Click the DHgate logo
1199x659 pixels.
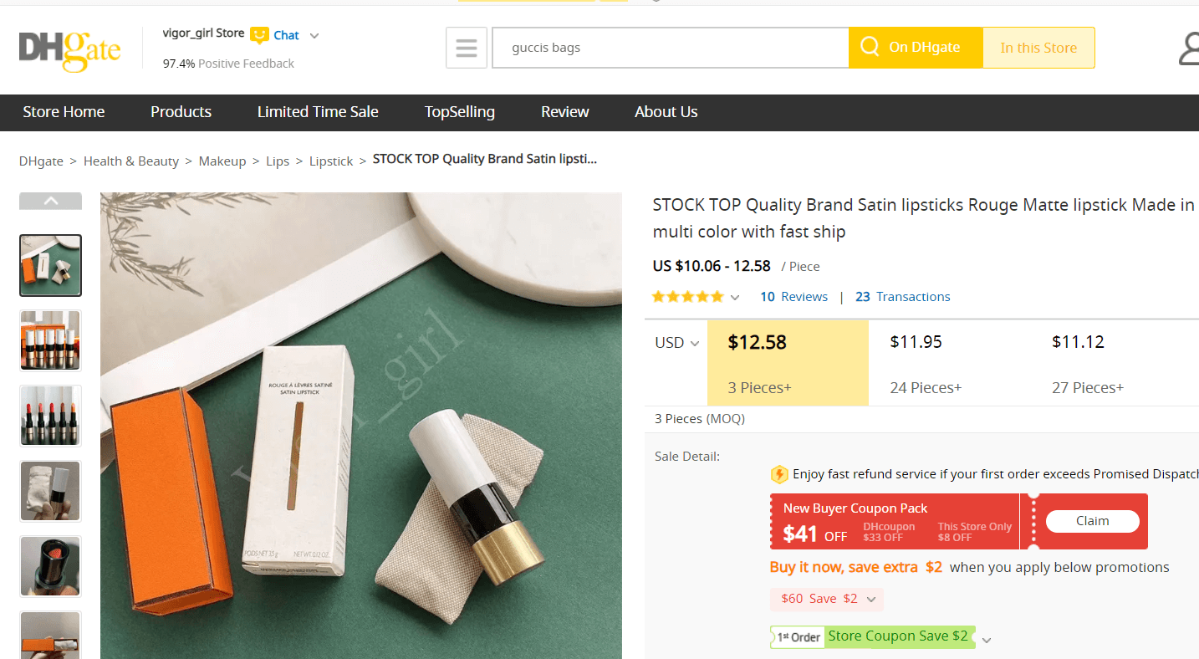point(69,49)
